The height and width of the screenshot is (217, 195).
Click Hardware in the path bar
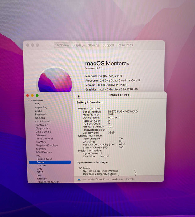(117, 179)
